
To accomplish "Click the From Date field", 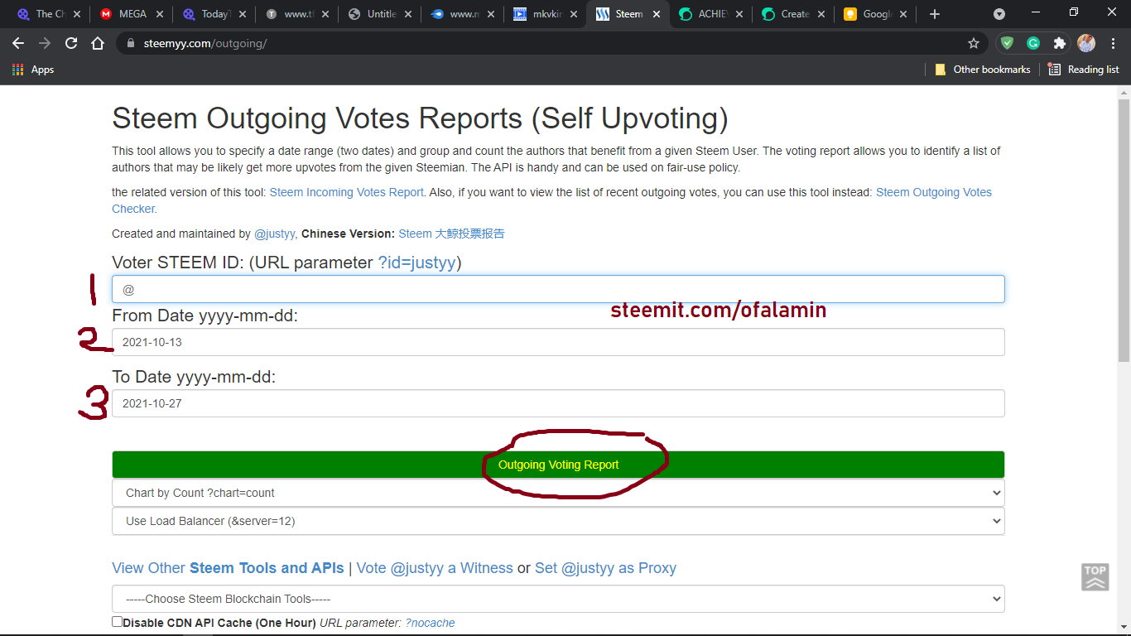I will [558, 342].
